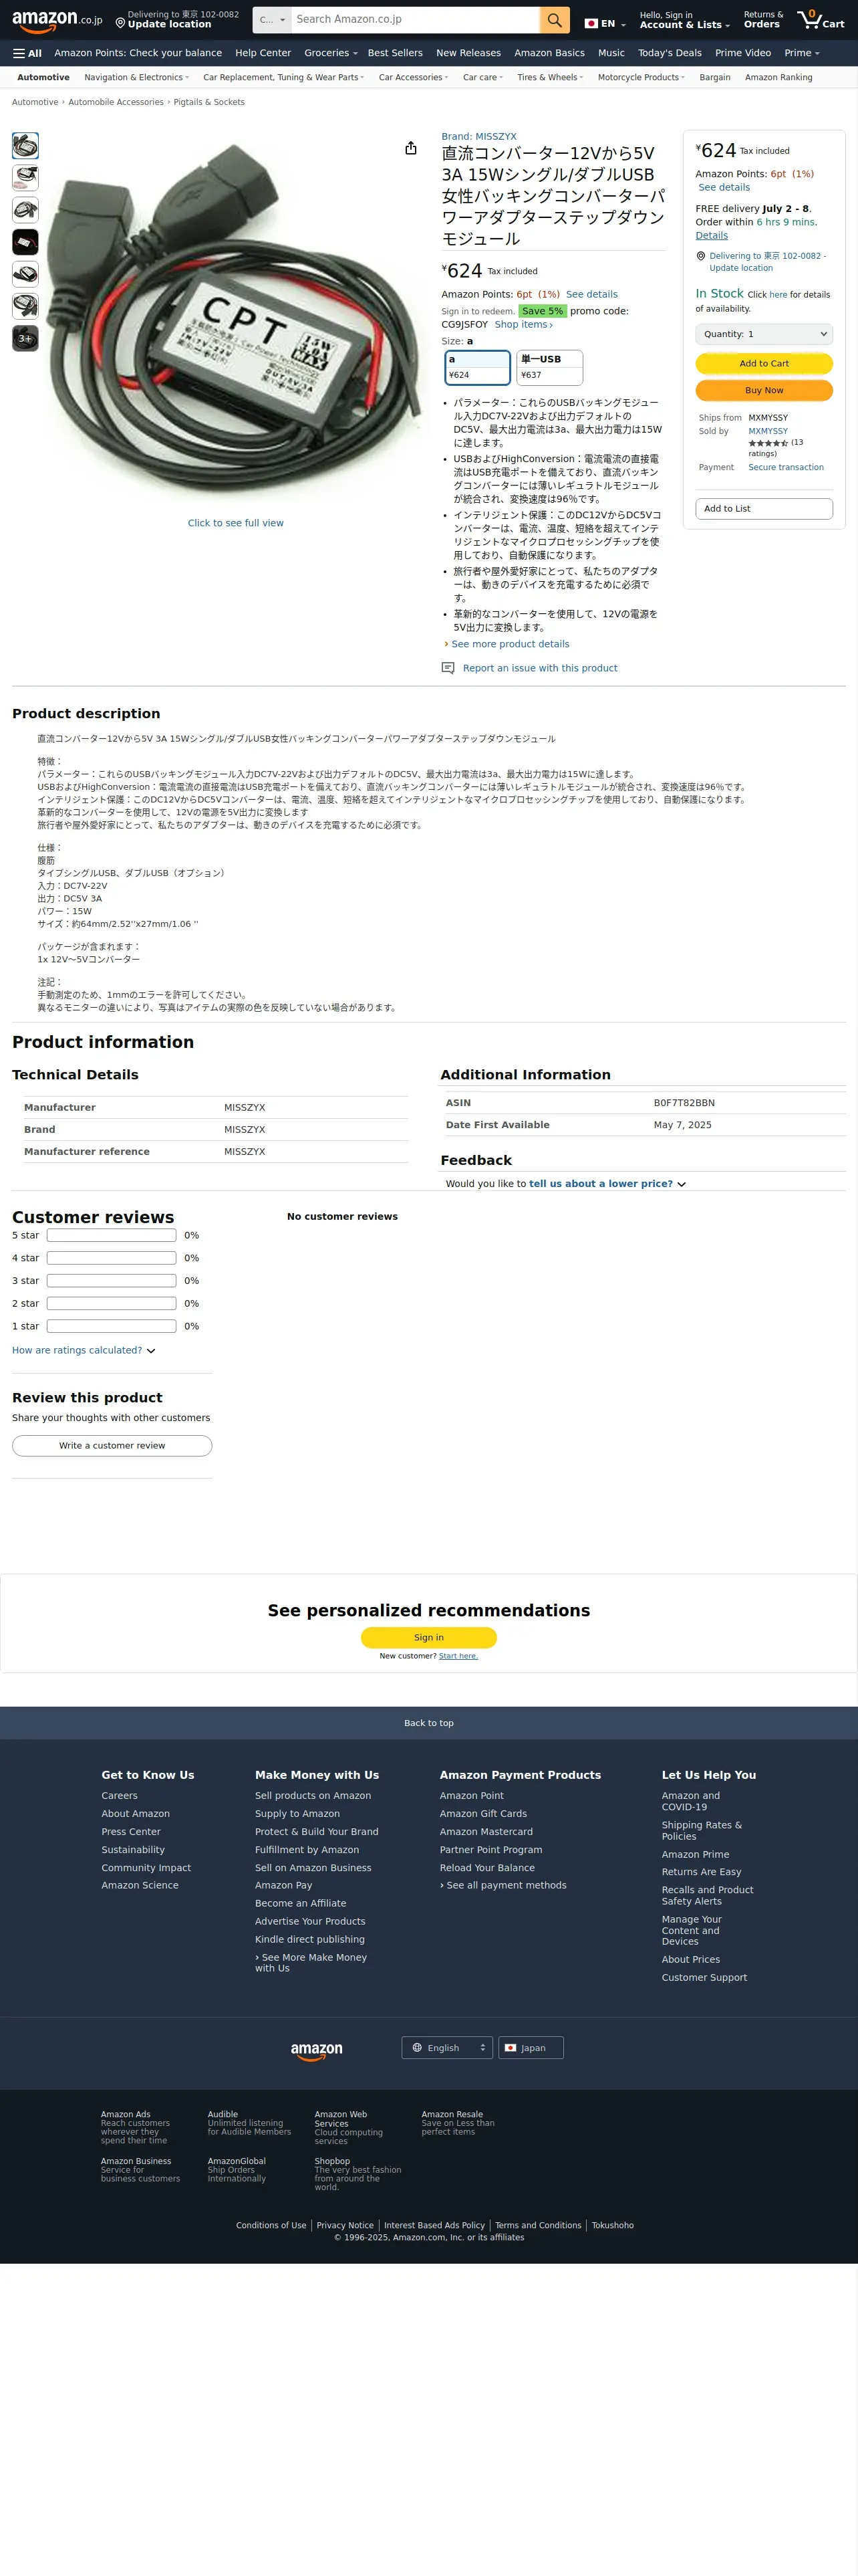Screen dimensions: 858x2576
Task: Select size option 単一USB ¥637
Action: click(549, 367)
